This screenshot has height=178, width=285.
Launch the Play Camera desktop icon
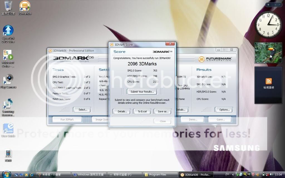(x=8, y=81)
